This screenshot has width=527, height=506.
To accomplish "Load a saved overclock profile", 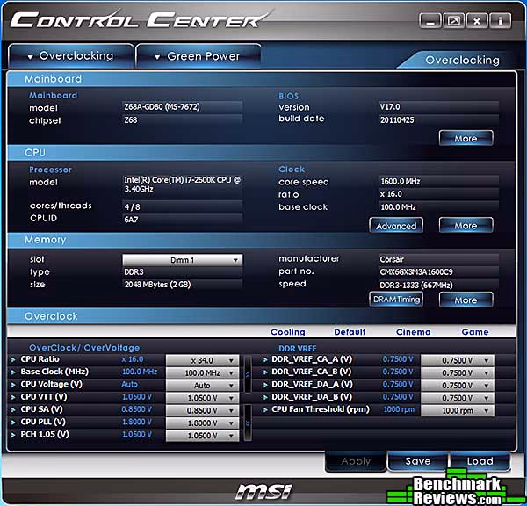I will pos(480,461).
